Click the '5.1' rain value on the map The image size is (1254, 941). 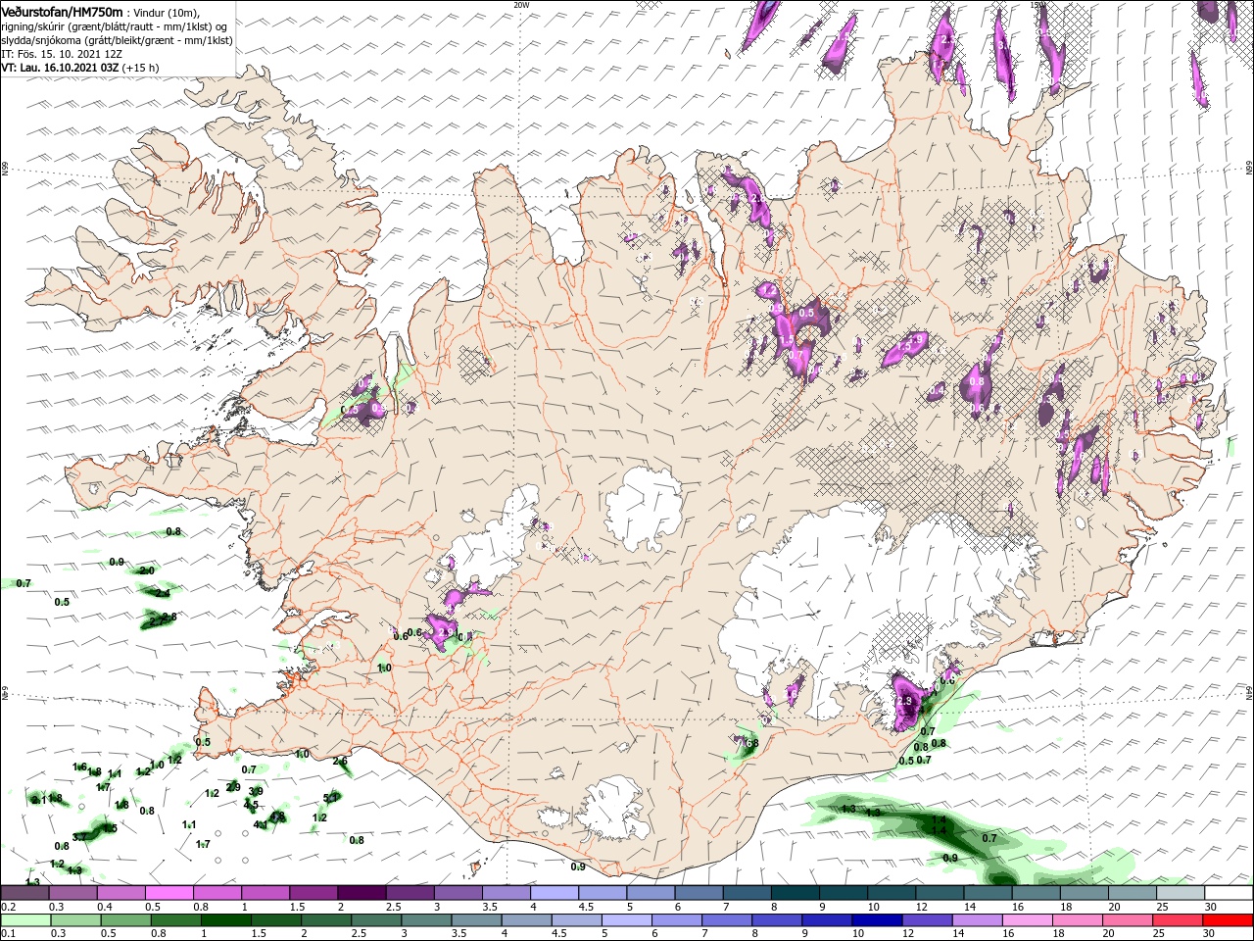[x=331, y=798]
